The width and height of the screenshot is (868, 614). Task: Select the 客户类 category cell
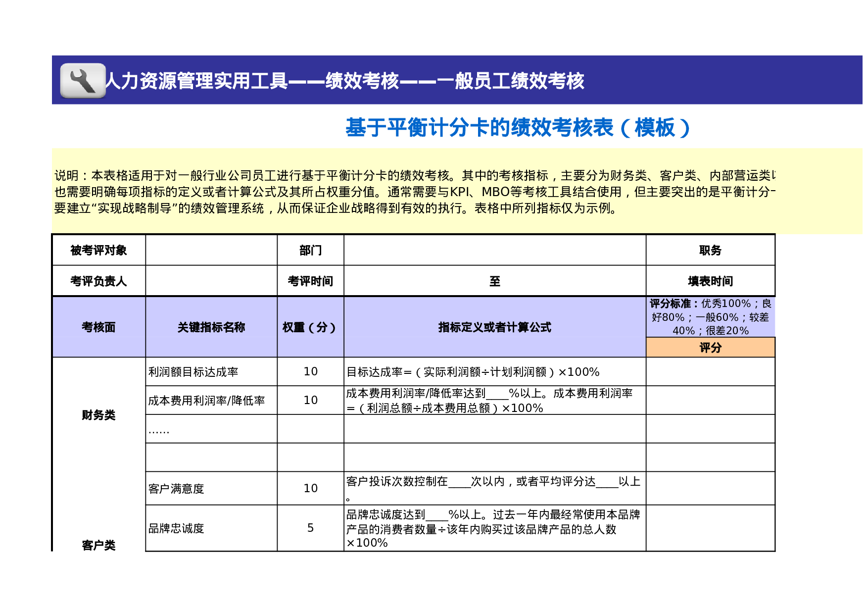[x=99, y=545]
